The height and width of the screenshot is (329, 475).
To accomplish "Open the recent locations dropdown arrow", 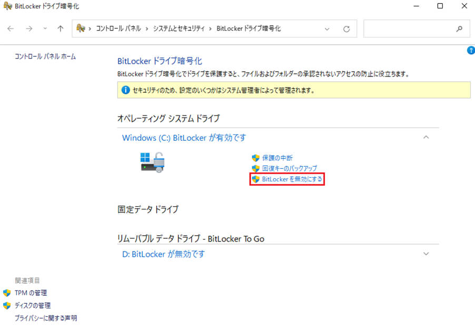I will [45, 28].
